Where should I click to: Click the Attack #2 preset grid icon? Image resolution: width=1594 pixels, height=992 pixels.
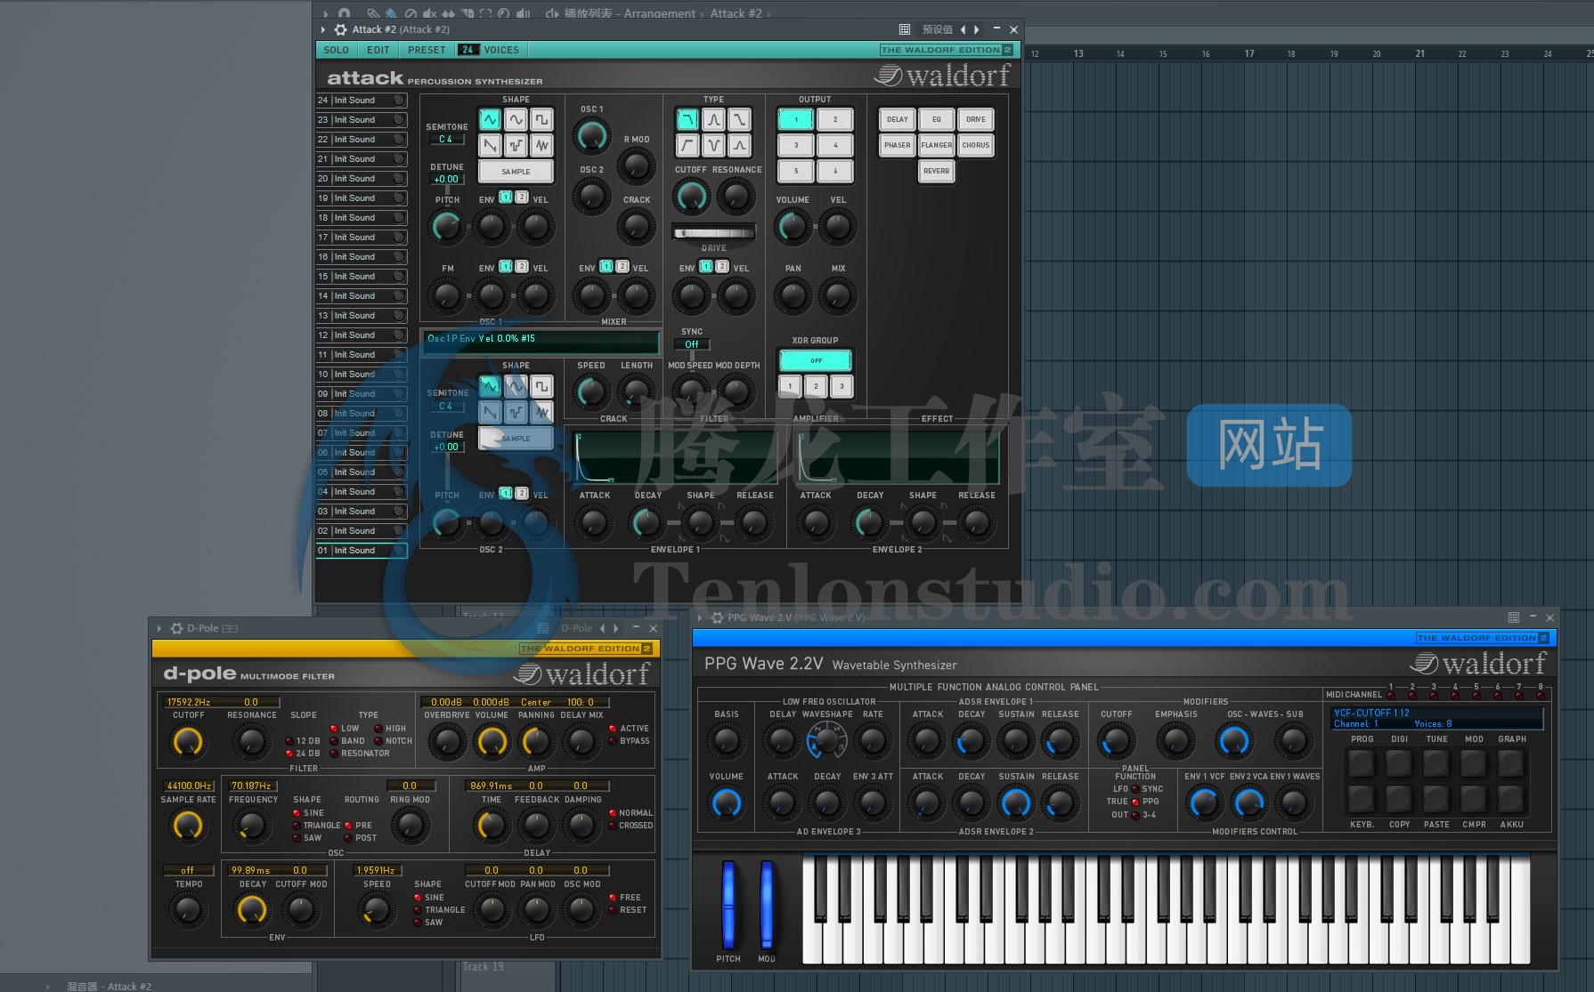[905, 29]
